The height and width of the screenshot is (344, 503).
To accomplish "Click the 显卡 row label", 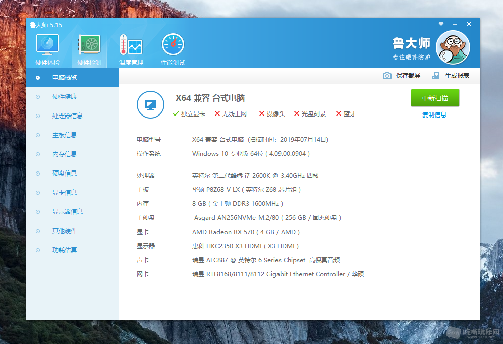I will click(143, 232).
